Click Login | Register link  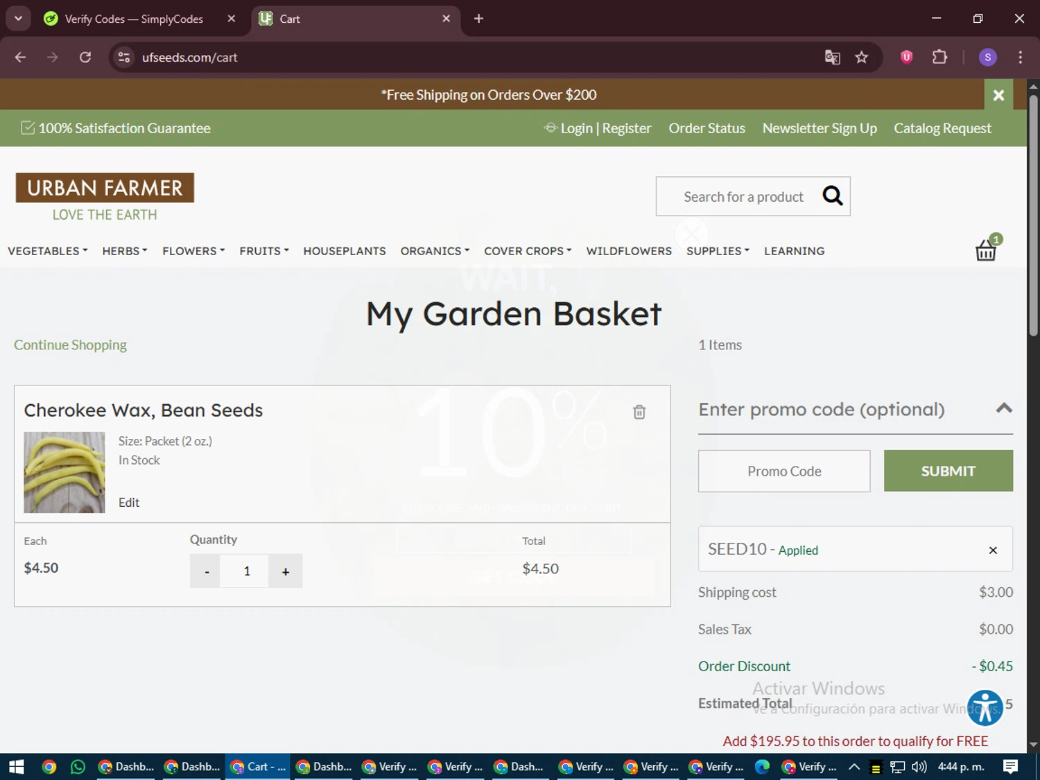598,128
